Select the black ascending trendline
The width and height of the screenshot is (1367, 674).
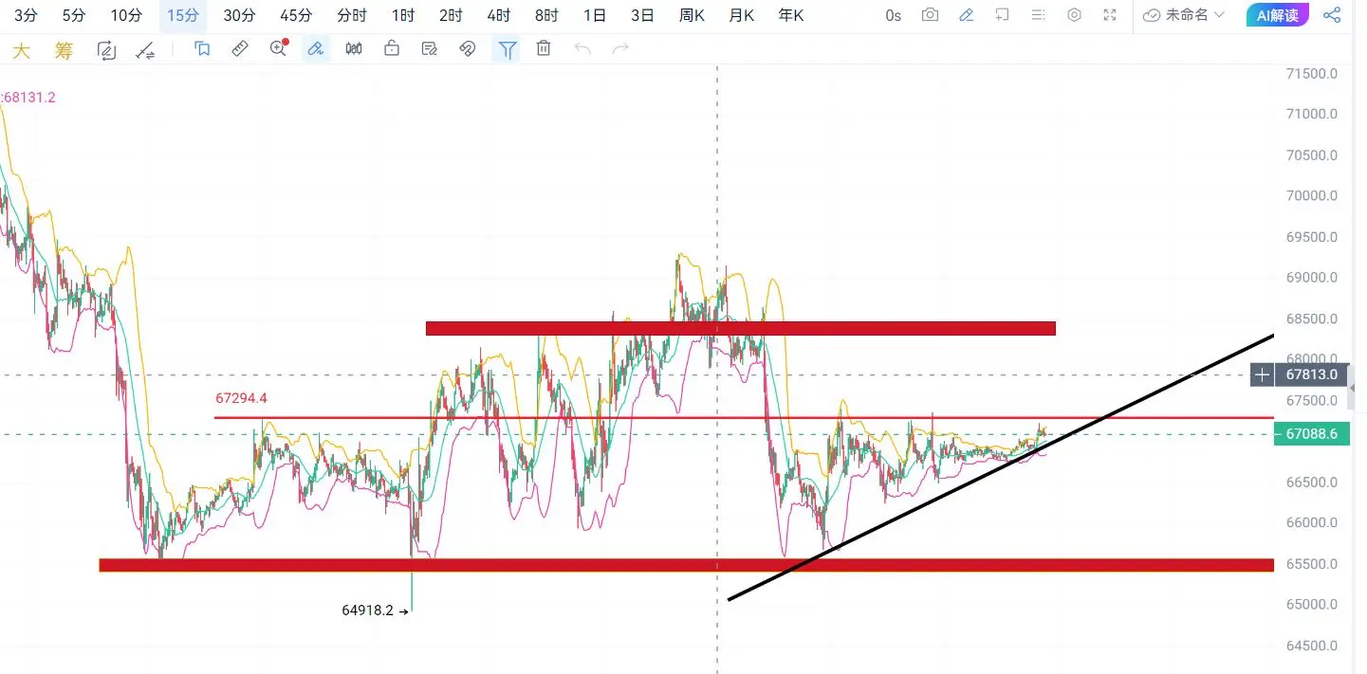(1000, 467)
